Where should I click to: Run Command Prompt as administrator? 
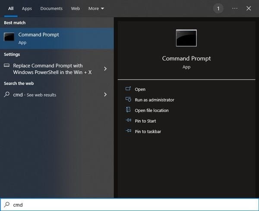pos(155,100)
